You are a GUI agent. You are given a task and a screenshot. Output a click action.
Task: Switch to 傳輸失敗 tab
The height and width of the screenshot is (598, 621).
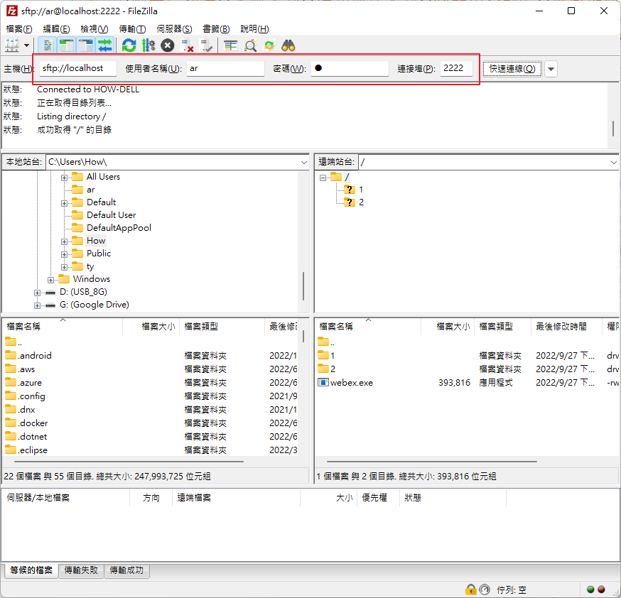point(81,570)
